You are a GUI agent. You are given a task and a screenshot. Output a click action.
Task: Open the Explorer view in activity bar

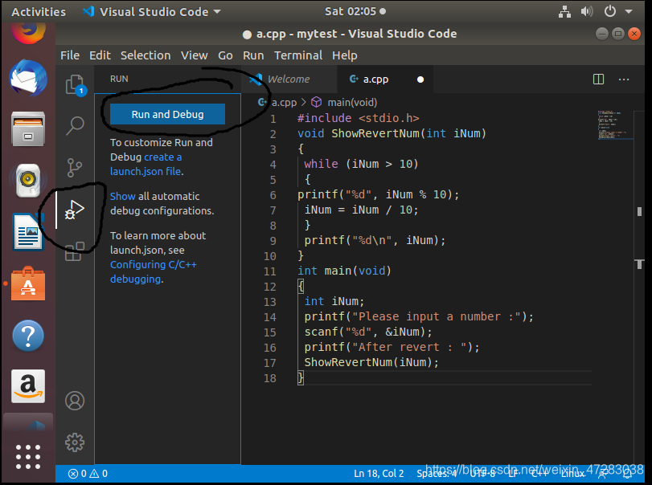click(x=76, y=85)
